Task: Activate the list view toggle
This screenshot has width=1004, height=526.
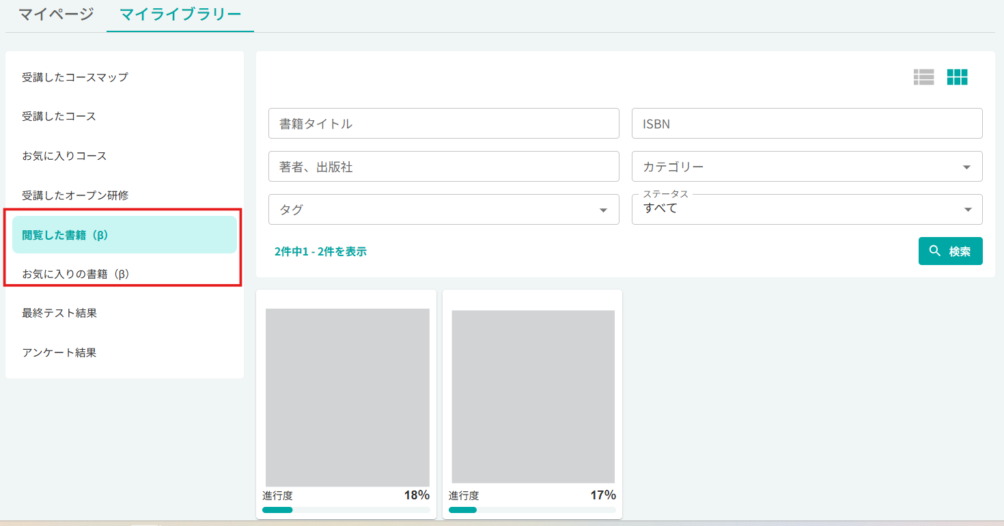Action: [x=923, y=77]
